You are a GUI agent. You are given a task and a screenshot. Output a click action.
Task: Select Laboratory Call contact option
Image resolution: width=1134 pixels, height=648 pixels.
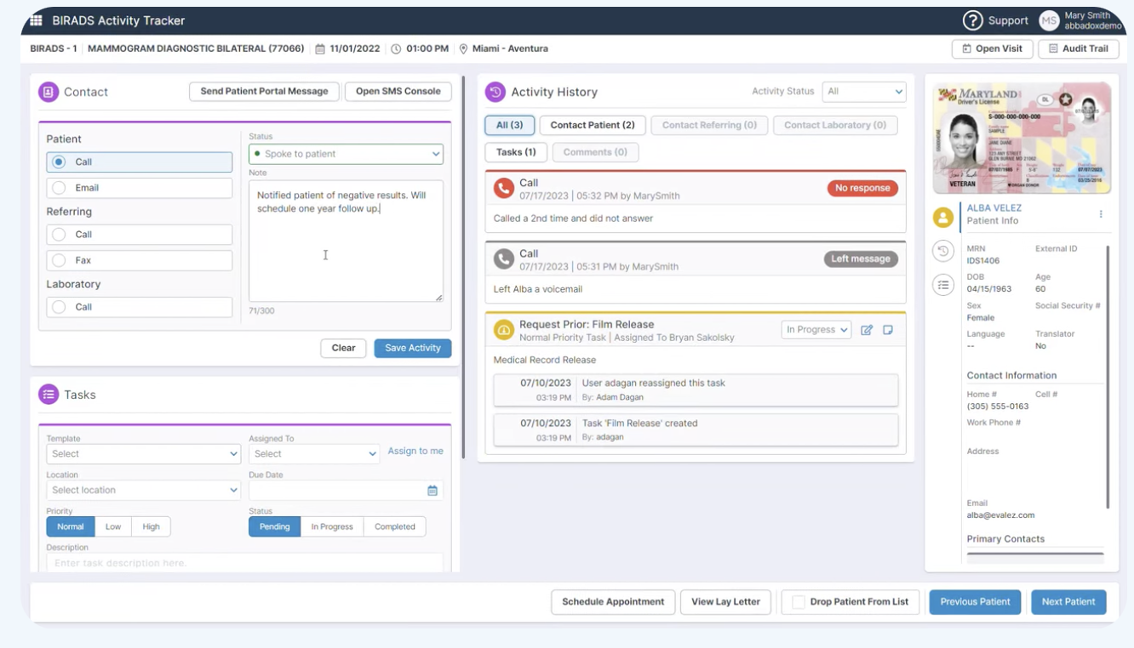click(140, 307)
